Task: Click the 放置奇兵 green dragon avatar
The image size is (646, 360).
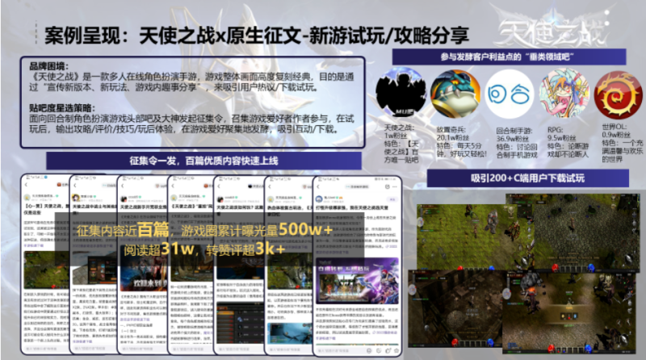Action: pos(455,94)
